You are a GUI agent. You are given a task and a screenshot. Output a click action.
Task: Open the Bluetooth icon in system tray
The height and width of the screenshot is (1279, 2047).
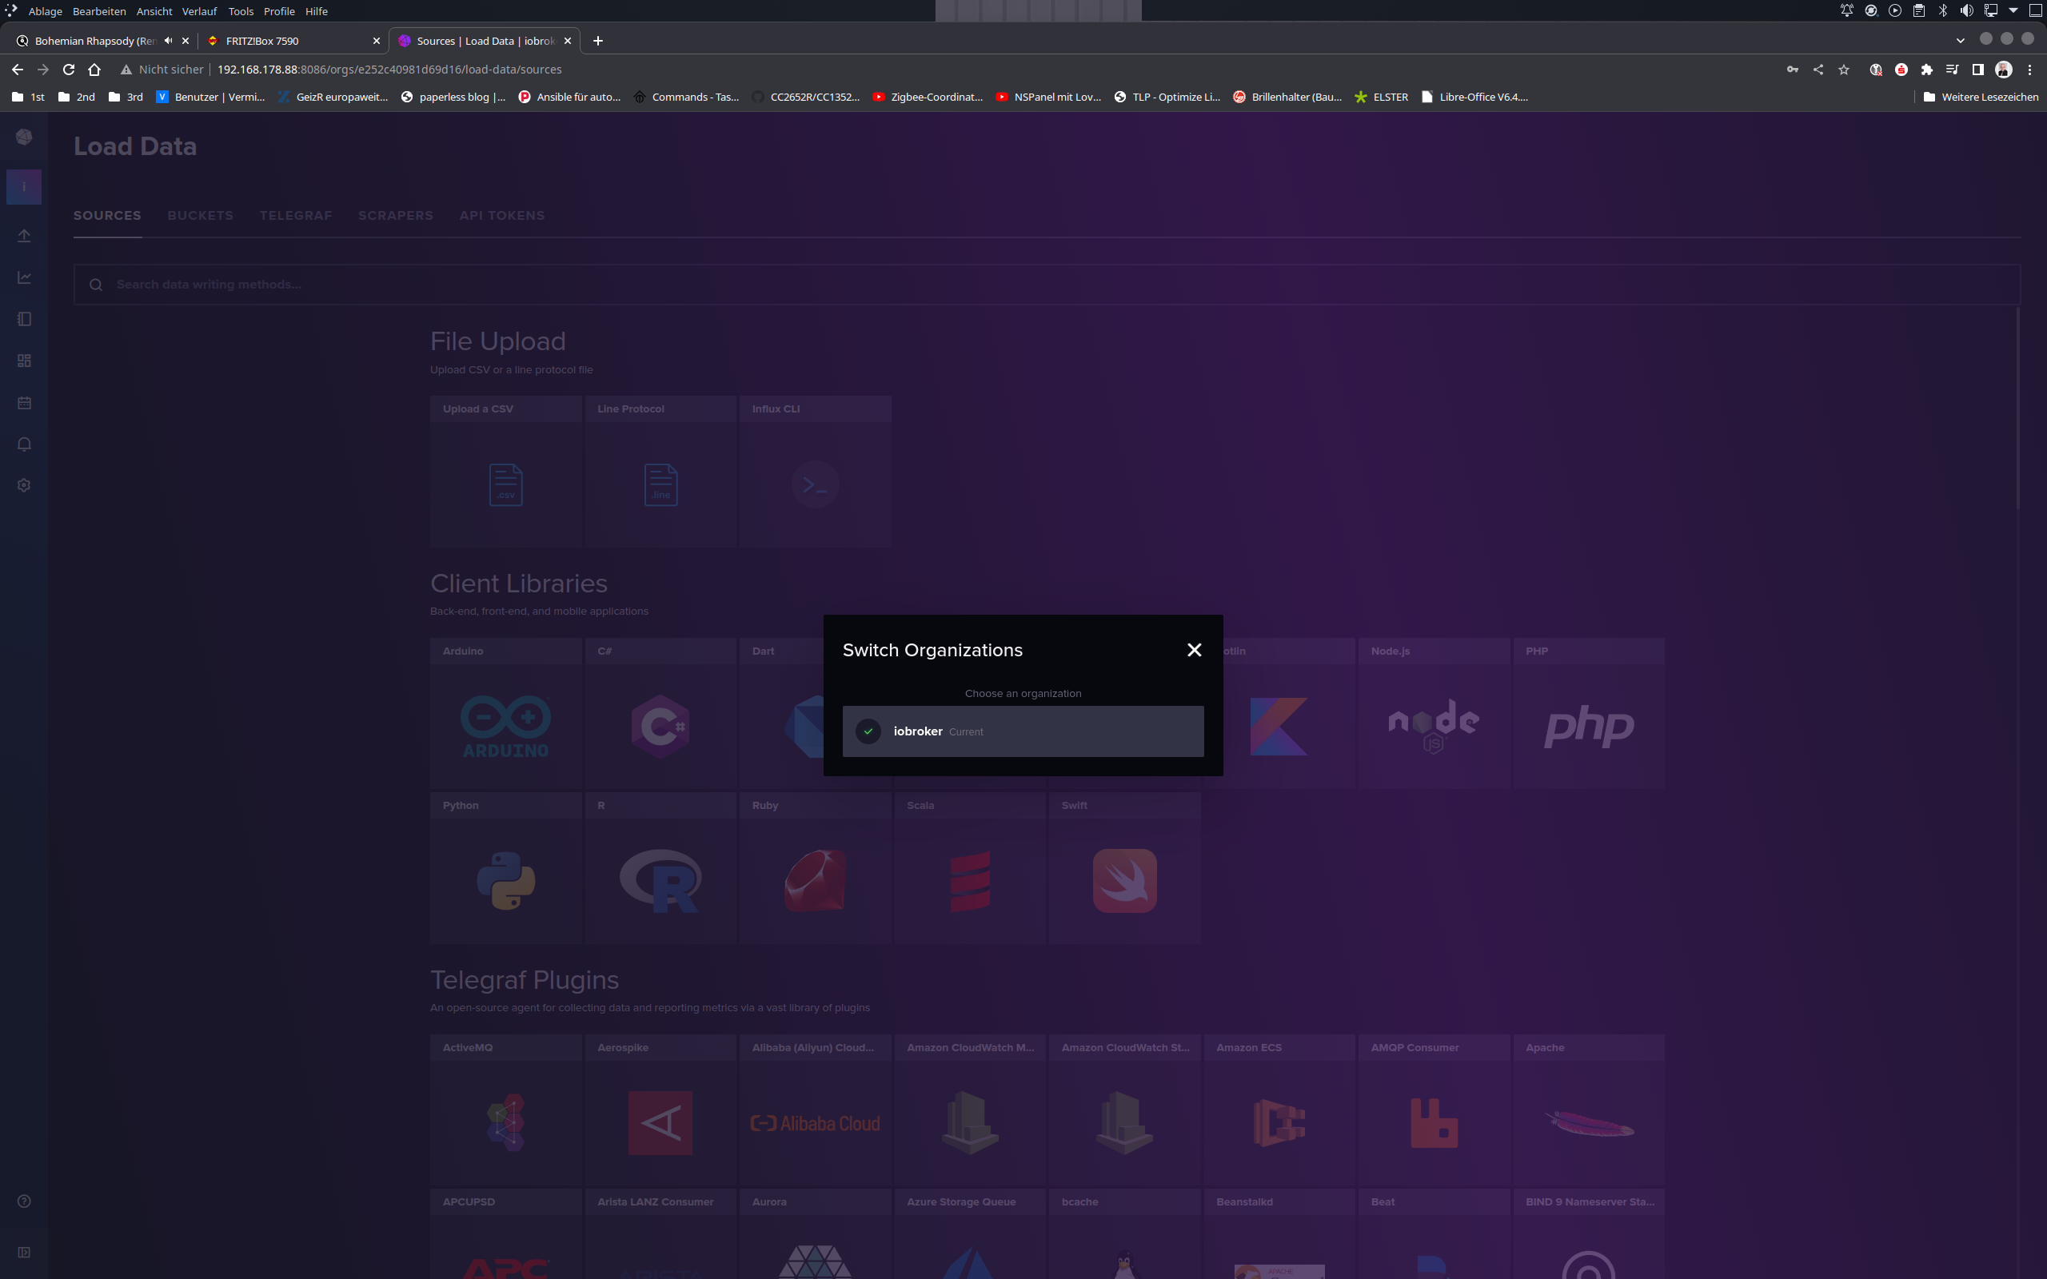coord(1943,11)
